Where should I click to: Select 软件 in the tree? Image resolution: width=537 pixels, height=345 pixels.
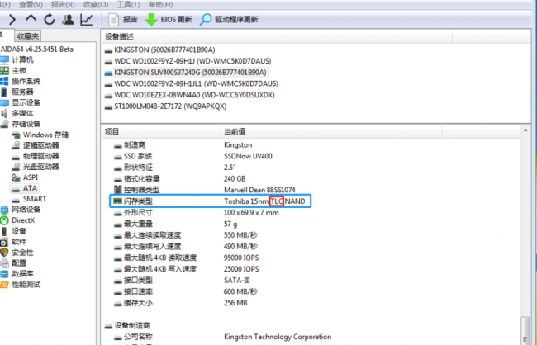point(13,242)
